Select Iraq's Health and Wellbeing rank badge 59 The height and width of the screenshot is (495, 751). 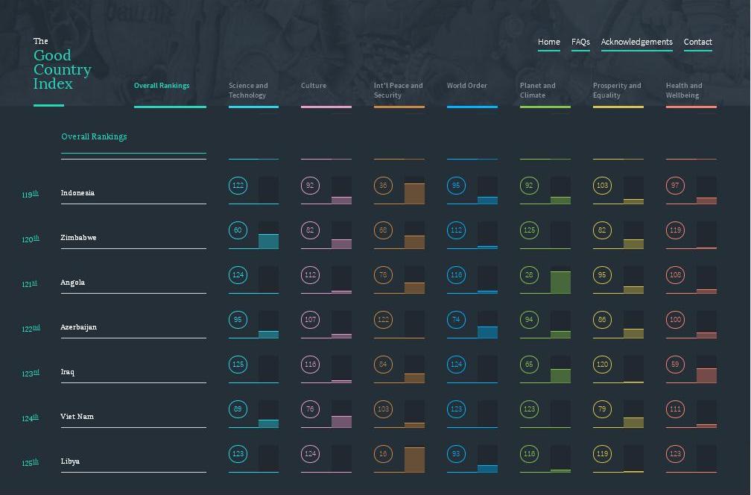[675, 365]
